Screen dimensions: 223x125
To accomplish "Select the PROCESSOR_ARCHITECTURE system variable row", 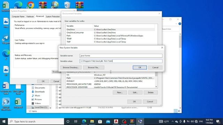I will pos(110,84).
